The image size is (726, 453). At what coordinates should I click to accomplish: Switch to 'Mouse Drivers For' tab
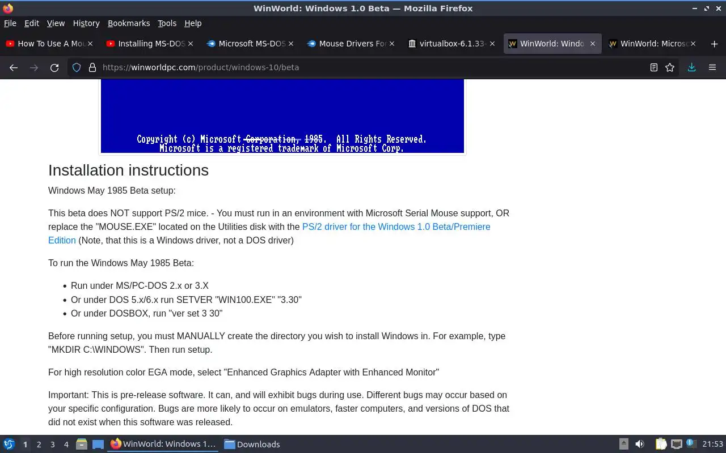pyautogui.click(x=351, y=44)
